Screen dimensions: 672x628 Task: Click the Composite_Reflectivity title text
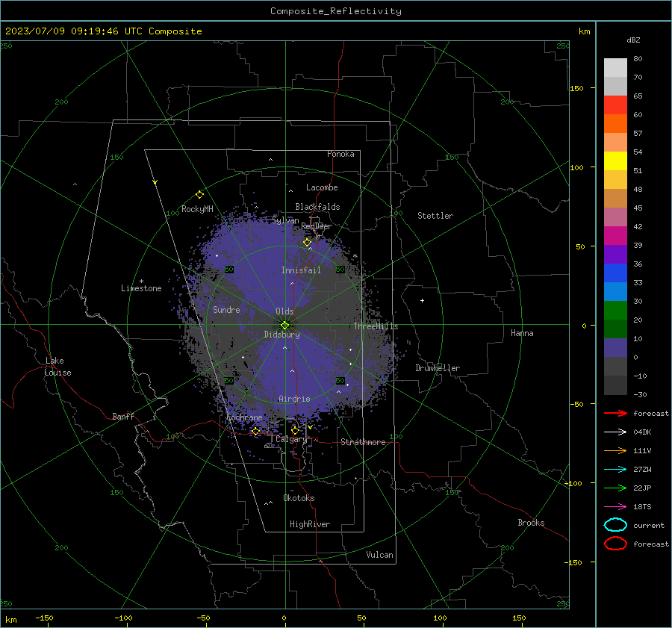coord(336,11)
